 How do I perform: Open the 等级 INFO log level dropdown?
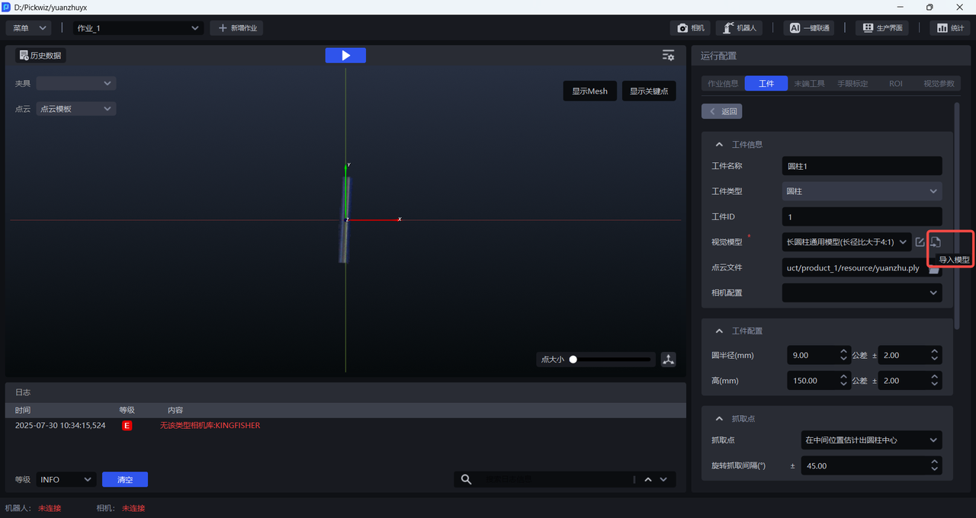click(66, 479)
